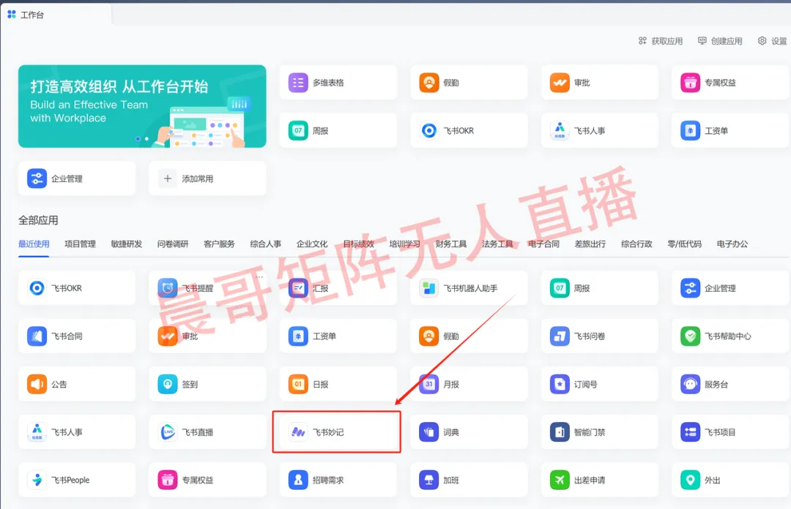This screenshot has height=509, width=791.
Task: Open the 公告 app
Action: coord(77,384)
